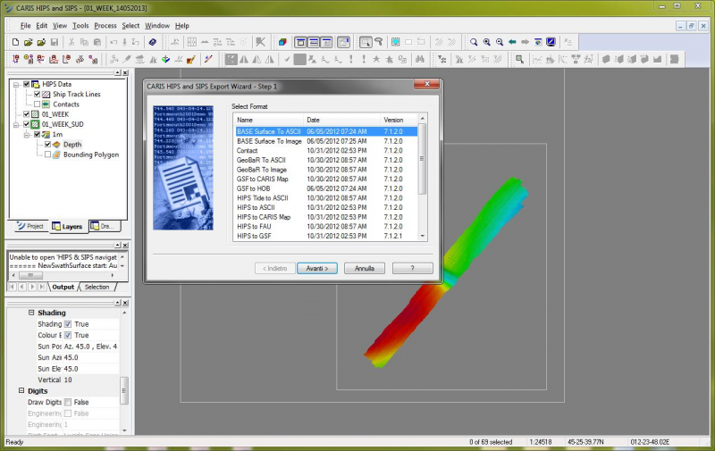Create a new project with New icon
Viewport: 715px width, 451px height.
[x=15, y=42]
